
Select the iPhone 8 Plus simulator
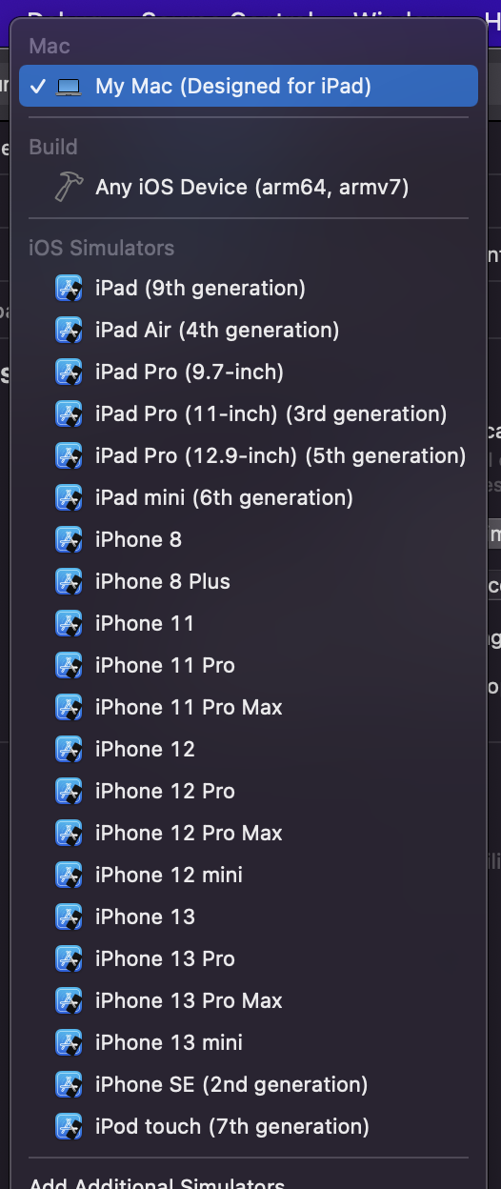(248, 581)
